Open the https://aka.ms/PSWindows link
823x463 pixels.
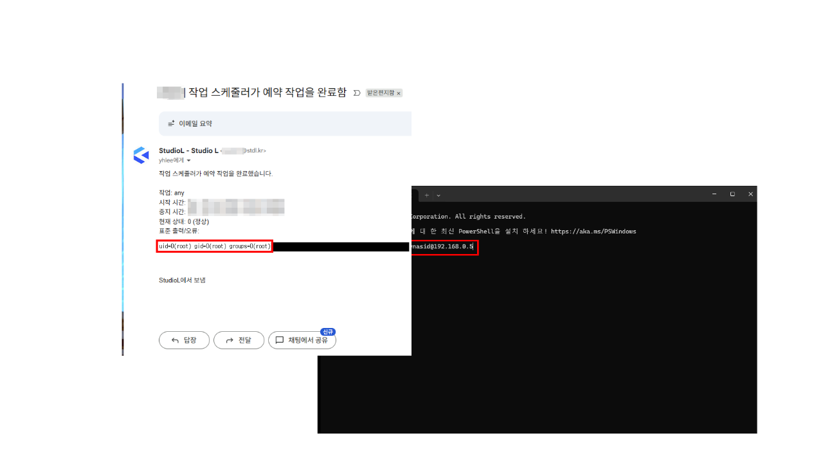[593, 231]
